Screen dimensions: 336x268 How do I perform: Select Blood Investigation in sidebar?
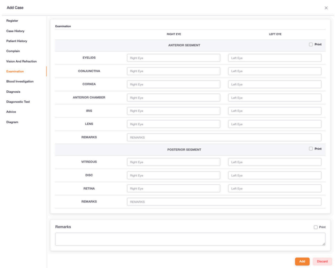[x=20, y=82]
